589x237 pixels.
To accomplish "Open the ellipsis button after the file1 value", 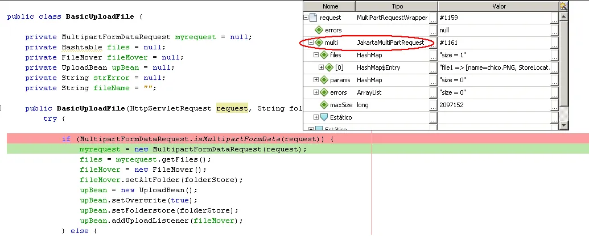I will (x=554, y=67).
